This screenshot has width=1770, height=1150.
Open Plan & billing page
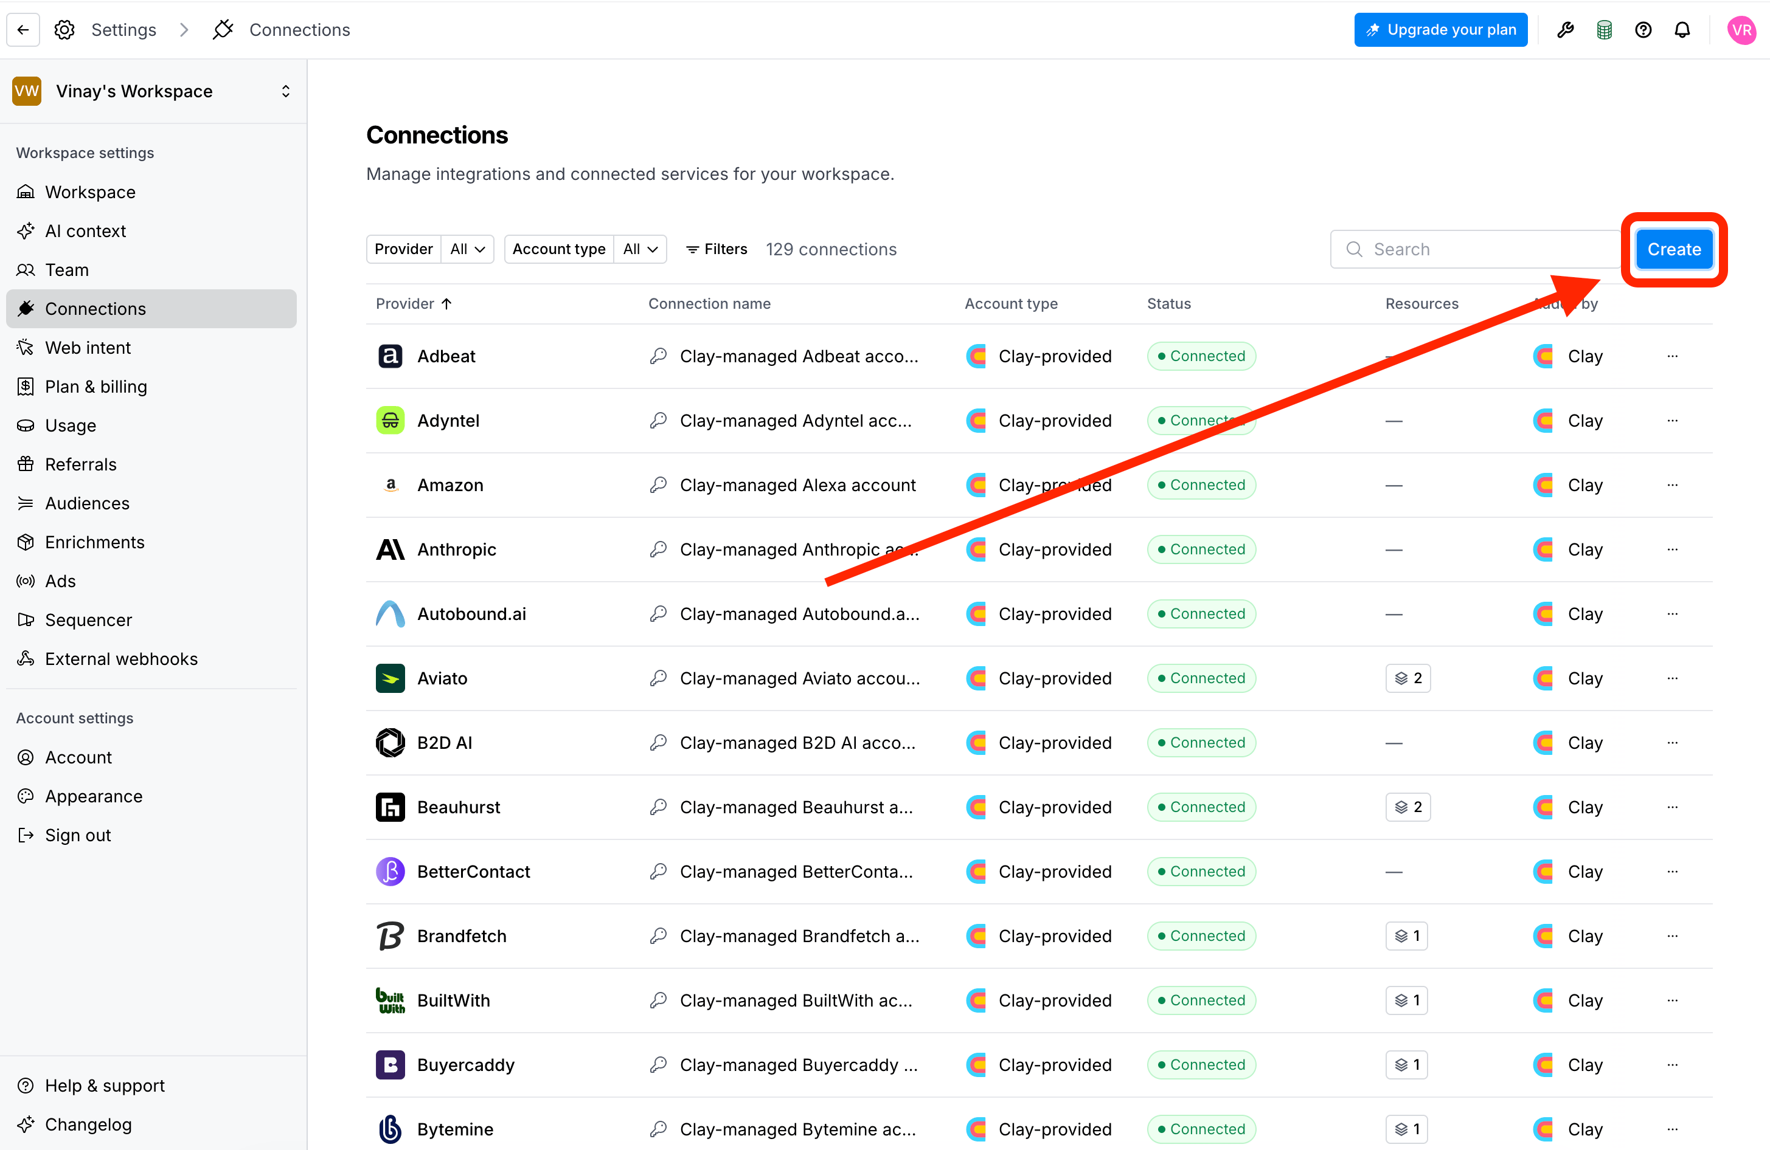coord(151,387)
